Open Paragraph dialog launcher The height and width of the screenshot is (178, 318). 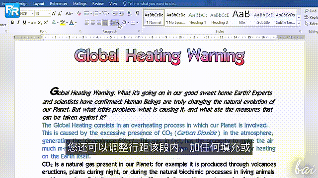(x=139, y=32)
